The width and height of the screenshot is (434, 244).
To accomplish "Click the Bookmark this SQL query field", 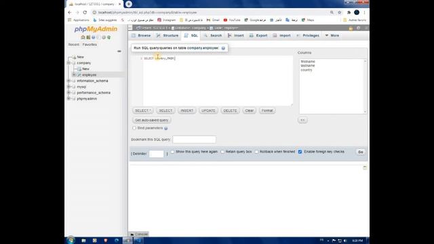I will click(x=195, y=140).
